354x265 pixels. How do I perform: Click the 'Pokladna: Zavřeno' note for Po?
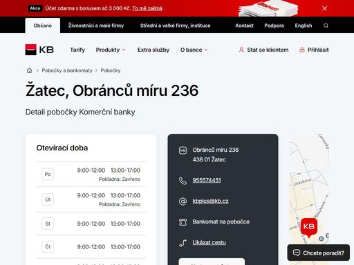point(120,179)
